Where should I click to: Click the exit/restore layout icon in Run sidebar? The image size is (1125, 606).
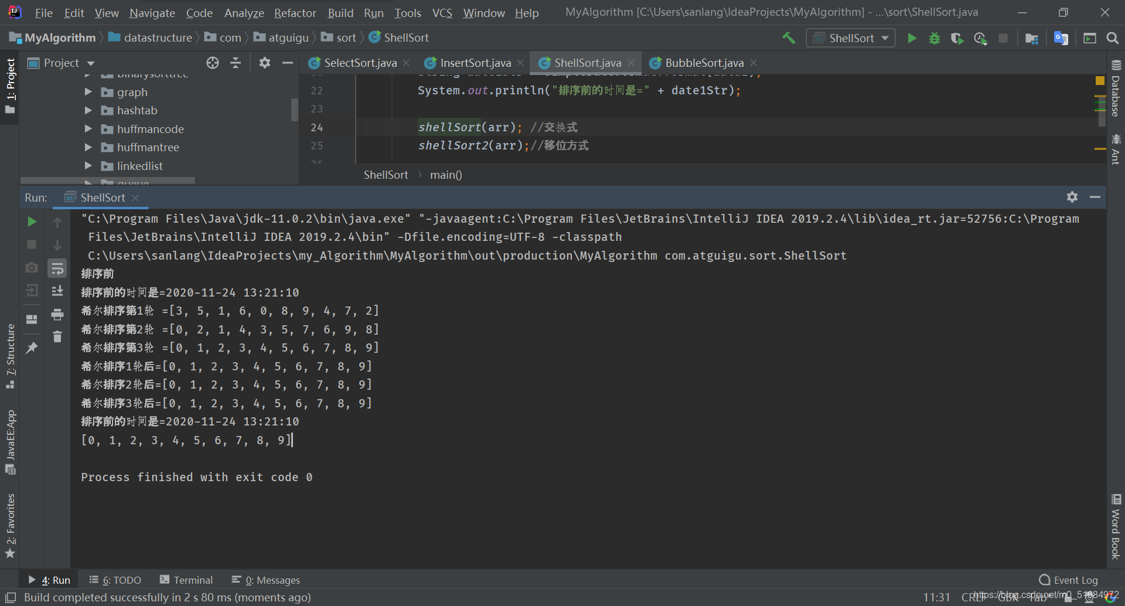point(32,290)
